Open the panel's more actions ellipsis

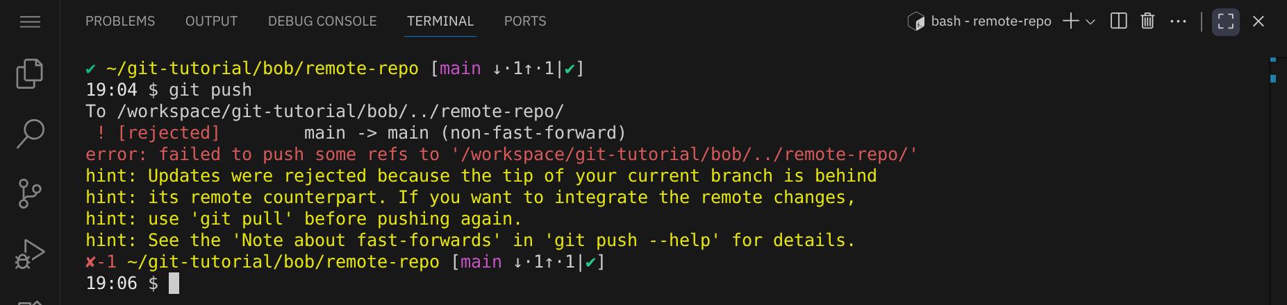1178,21
